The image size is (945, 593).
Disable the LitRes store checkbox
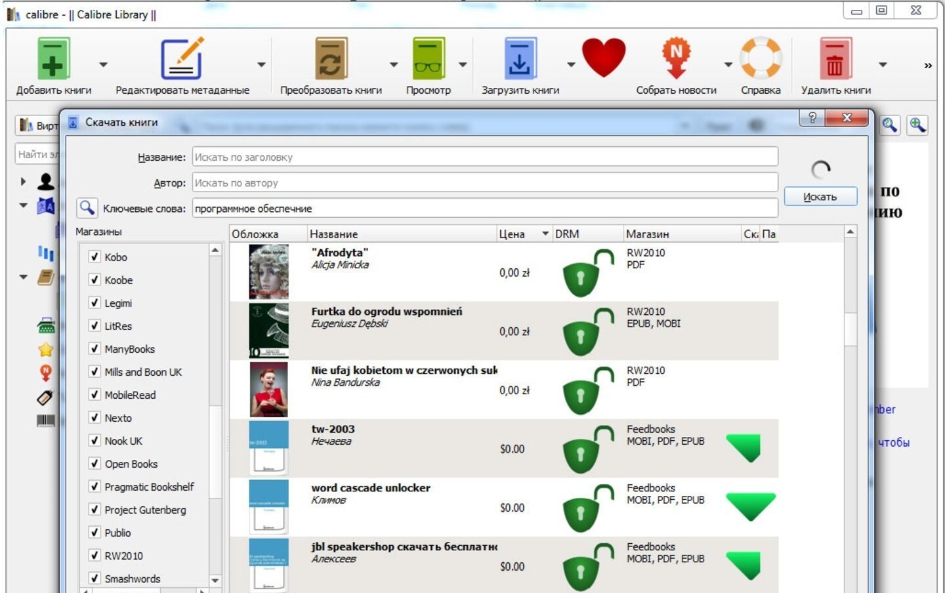click(x=94, y=326)
